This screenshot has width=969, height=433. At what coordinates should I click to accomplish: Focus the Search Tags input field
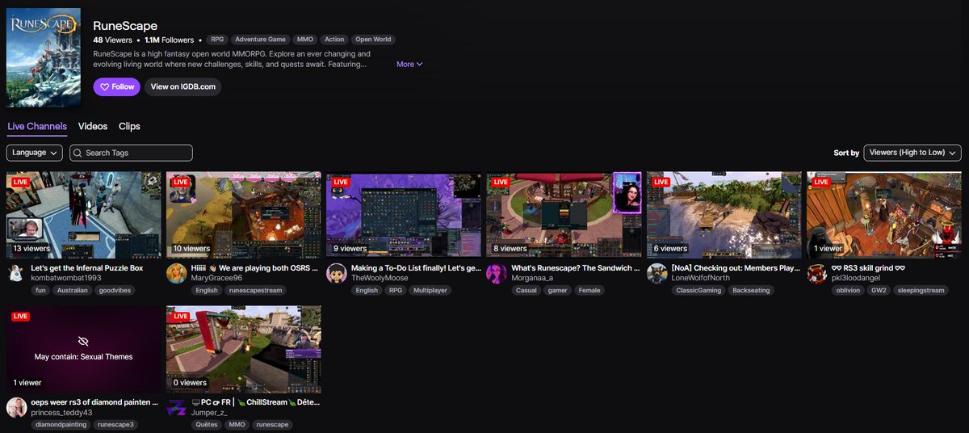tap(131, 153)
